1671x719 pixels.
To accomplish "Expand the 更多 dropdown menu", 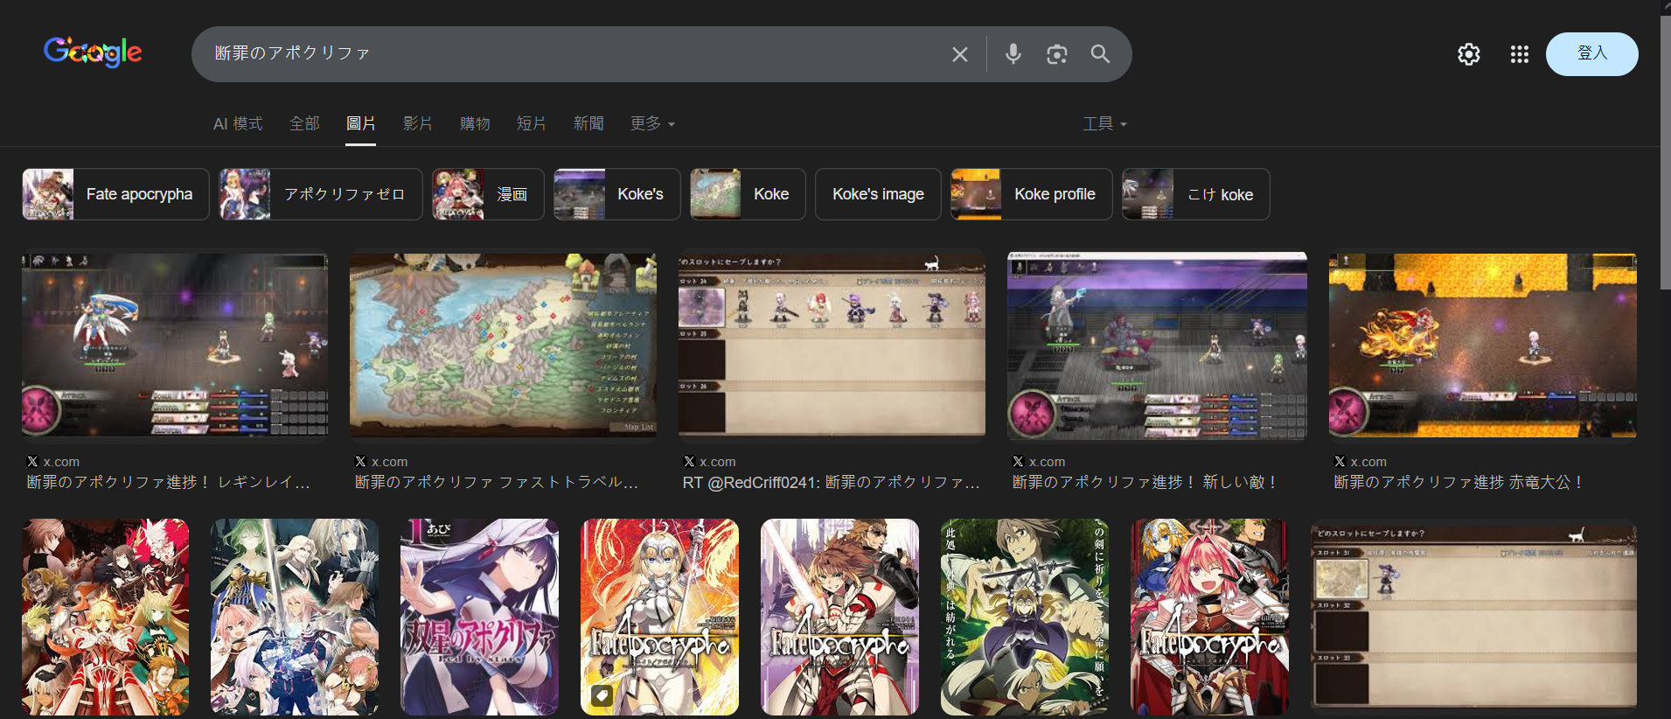I will (652, 123).
